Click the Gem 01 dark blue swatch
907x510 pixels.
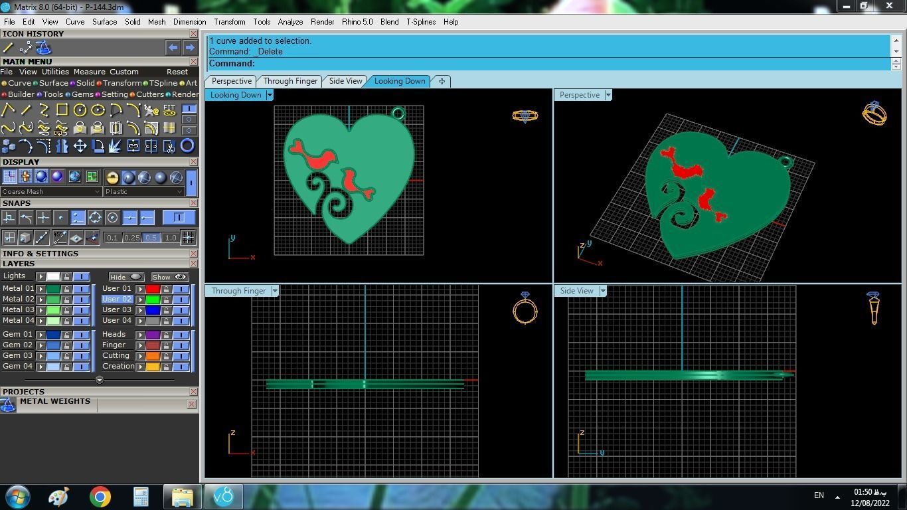[x=53, y=335]
